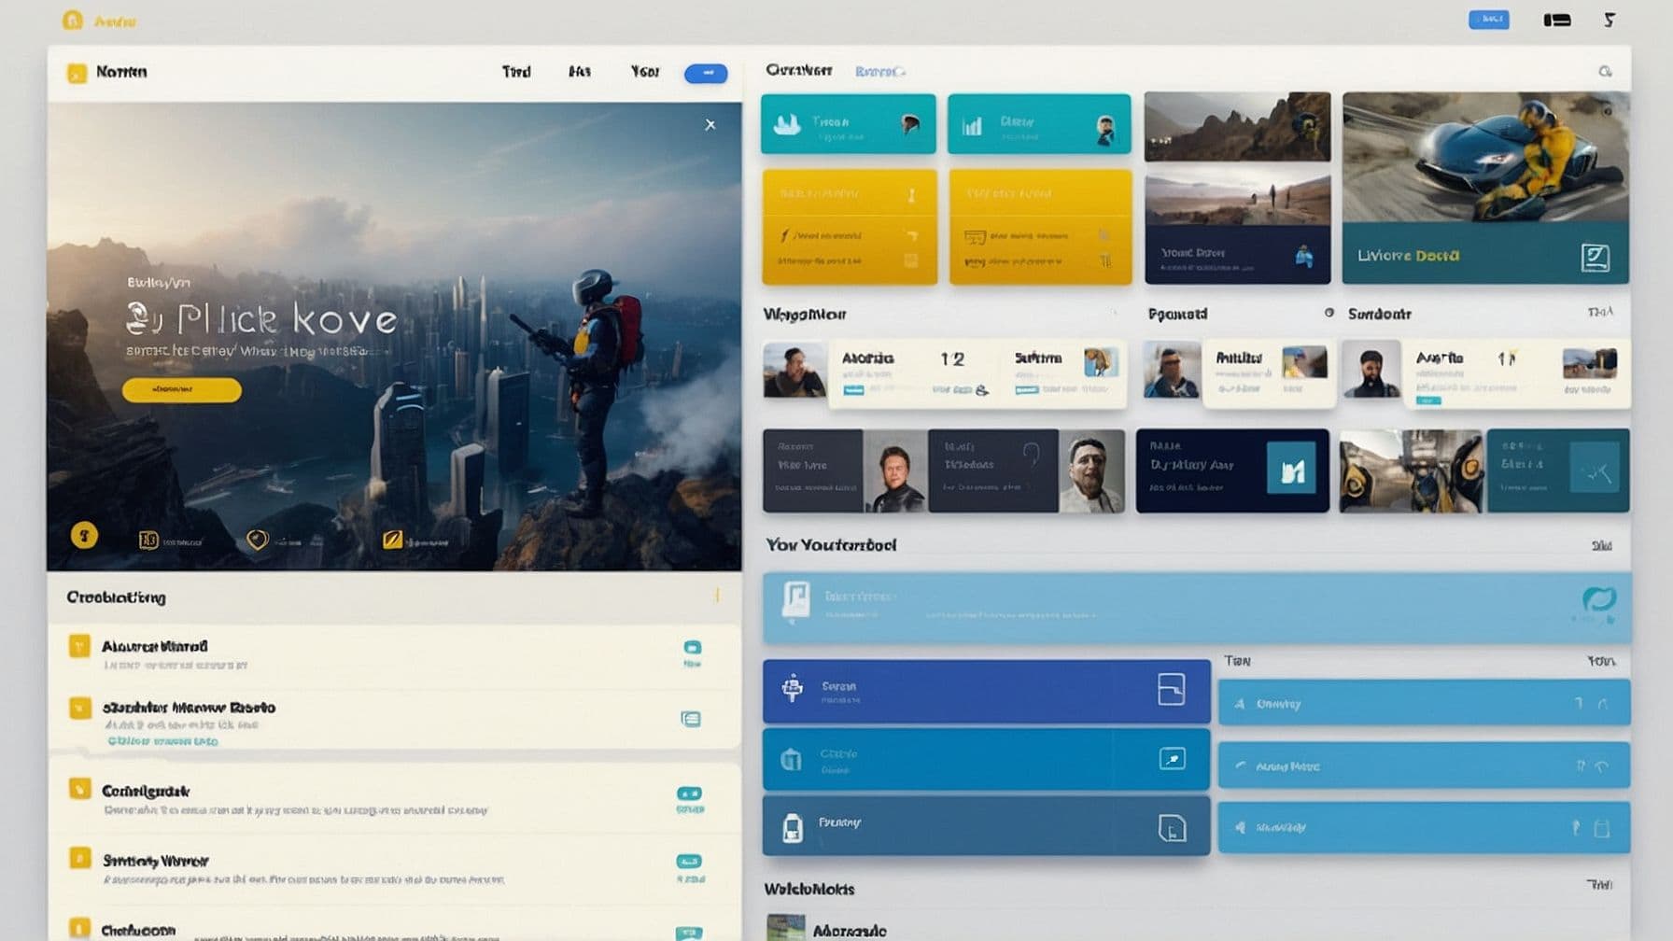Open the yellow robots thumbnail

[x=1410, y=470]
